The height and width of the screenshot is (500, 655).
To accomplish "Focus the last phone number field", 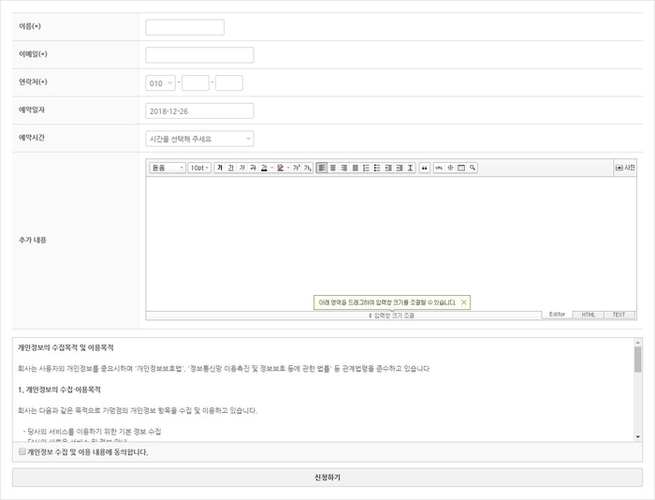I will click(x=229, y=83).
